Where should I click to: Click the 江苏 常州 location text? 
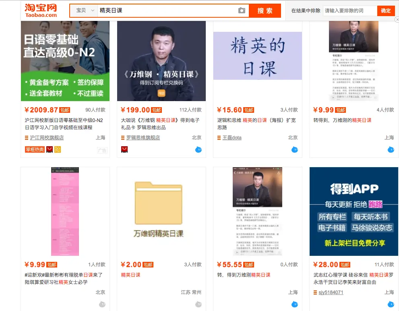[191, 292]
